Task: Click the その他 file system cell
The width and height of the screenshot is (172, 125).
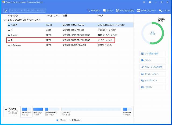Action: click(x=49, y=30)
